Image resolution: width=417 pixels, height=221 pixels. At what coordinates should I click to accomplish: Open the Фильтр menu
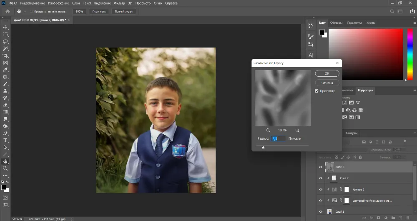[x=119, y=3]
